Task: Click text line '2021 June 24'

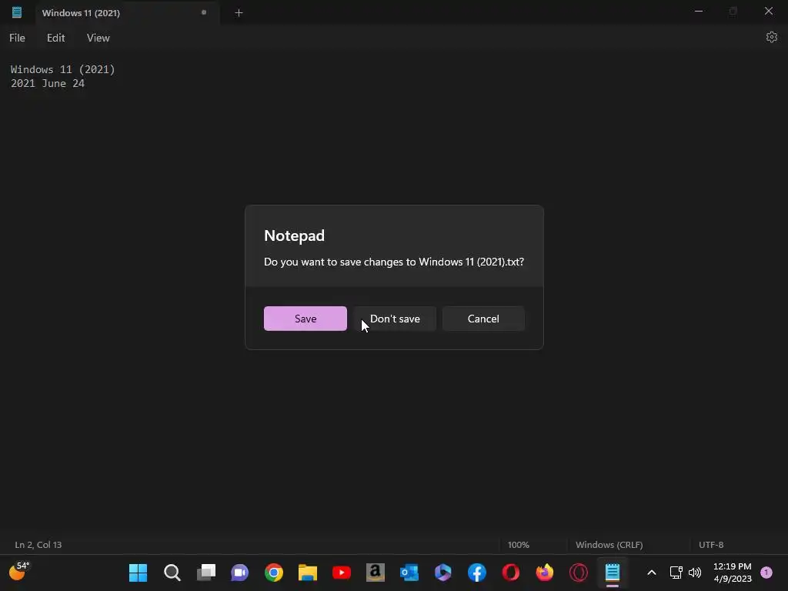Action: pyautogui.click(x=48, y=83)
